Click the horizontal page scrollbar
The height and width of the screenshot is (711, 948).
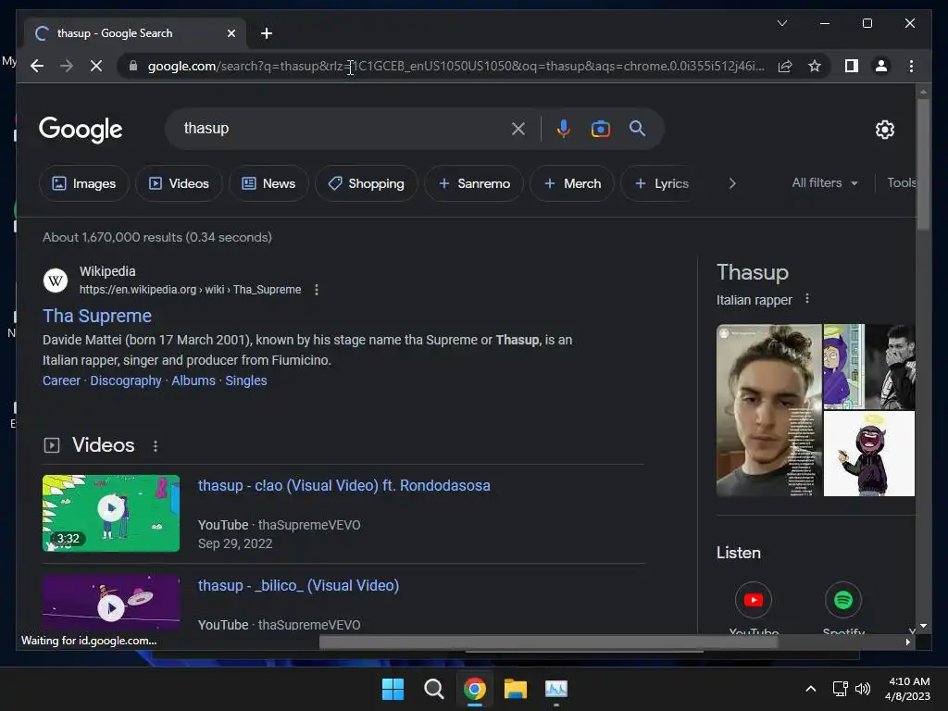click(548, 642)
